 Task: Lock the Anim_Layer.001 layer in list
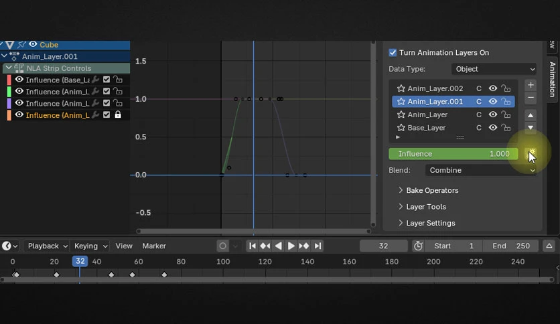(x=506, y=102)
